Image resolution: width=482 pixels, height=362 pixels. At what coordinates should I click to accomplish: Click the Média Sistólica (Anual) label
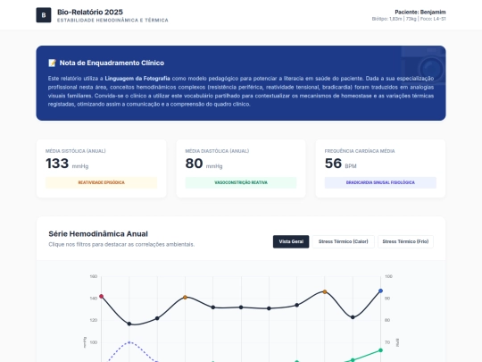[75, 151]
